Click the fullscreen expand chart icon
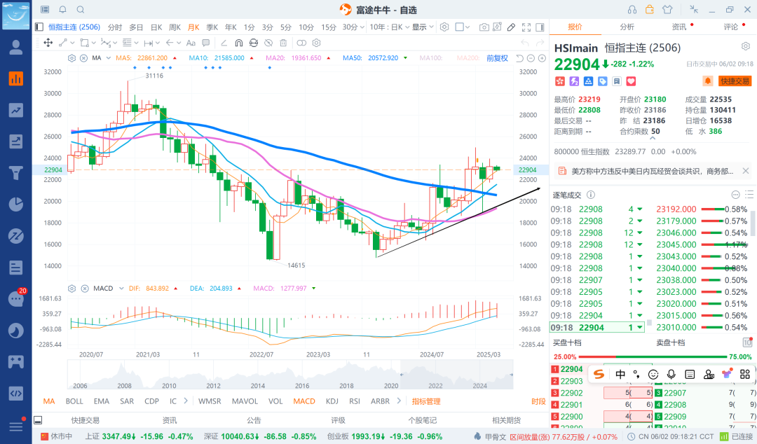 tap(526, 27)
